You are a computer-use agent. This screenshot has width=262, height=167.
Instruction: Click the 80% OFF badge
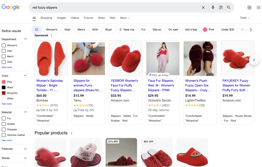[x=149, y=142]
